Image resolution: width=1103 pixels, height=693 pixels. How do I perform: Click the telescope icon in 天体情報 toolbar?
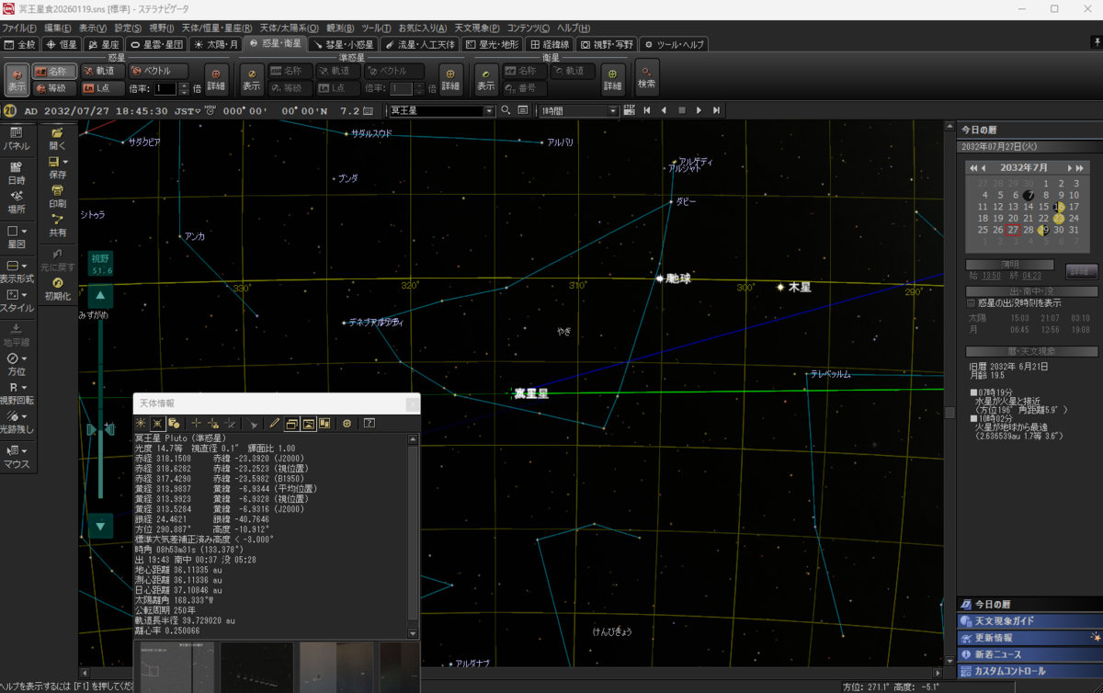coord(251,423)
